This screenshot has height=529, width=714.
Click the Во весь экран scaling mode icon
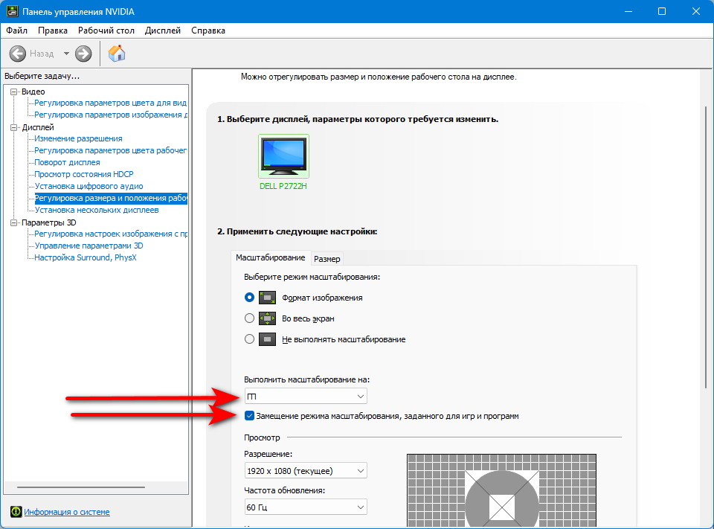(x=267, y=318)
